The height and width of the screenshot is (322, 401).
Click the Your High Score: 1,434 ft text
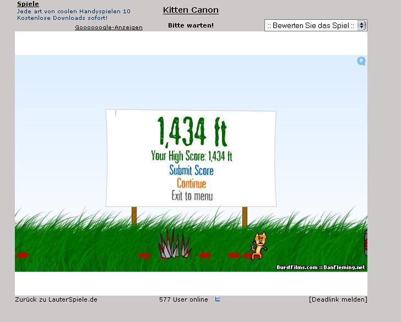(x=192, y=156)
